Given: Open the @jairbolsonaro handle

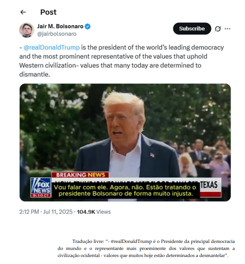Looking at the screenshot, I should coord(57,34).
